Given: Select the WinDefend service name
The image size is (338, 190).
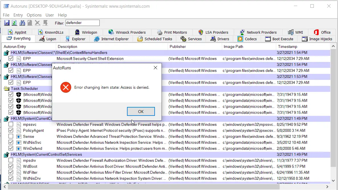Looking at the screenshot, I should pyautogui.click(x=32, y=148).
